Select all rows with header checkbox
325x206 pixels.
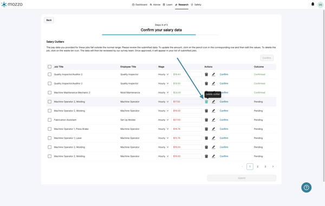49,67
